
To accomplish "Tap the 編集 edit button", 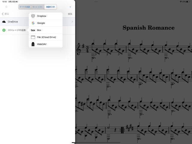I will pos(70,14).
